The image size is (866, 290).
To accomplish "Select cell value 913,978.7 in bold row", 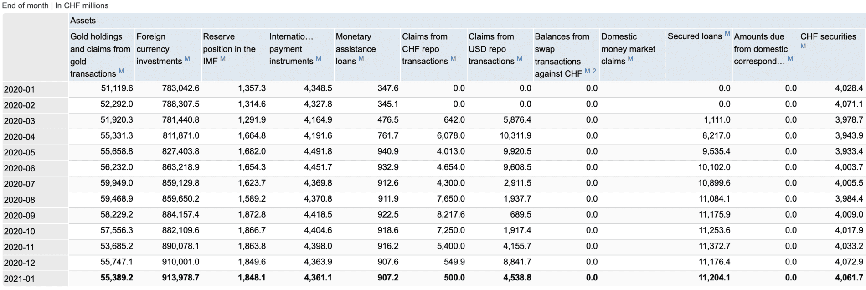I will (x=180, y=278).
